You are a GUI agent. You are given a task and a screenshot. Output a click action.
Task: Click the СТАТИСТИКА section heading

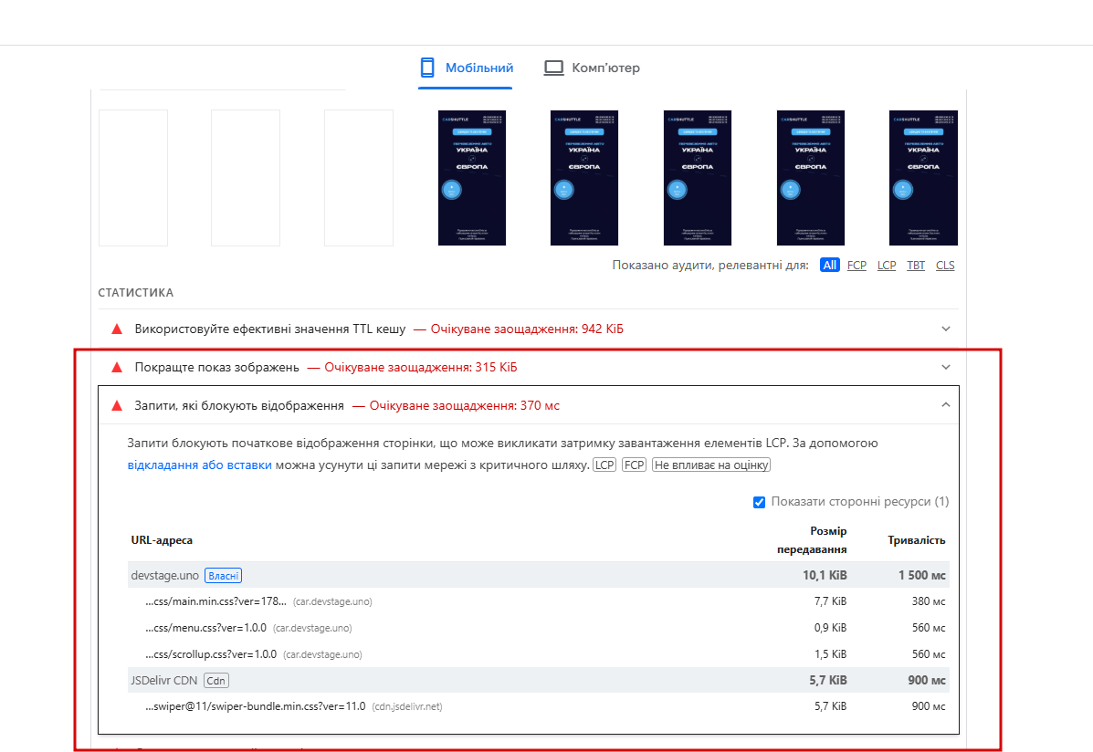point(136,293)
